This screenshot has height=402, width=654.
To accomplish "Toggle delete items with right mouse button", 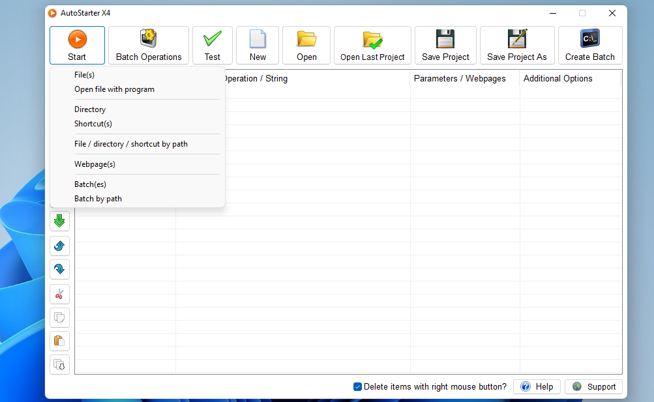I will (x=357, y=386).
